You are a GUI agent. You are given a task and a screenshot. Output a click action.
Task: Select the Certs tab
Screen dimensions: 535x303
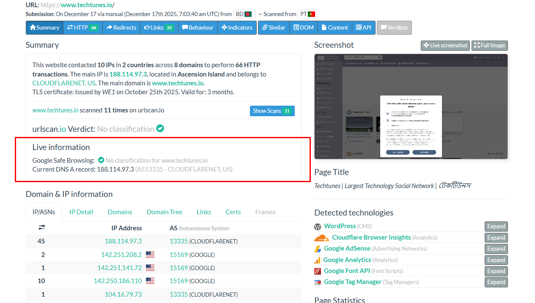point(233,212)
